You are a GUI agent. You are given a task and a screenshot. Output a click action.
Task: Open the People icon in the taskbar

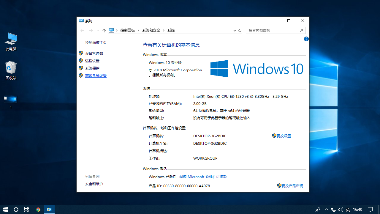pyautogui.click(x=318, y=210)
